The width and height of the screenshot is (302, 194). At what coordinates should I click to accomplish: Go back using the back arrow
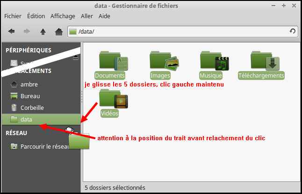click(12, 31)
